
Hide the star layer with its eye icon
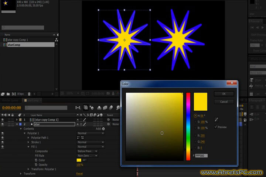pos(3,124)
